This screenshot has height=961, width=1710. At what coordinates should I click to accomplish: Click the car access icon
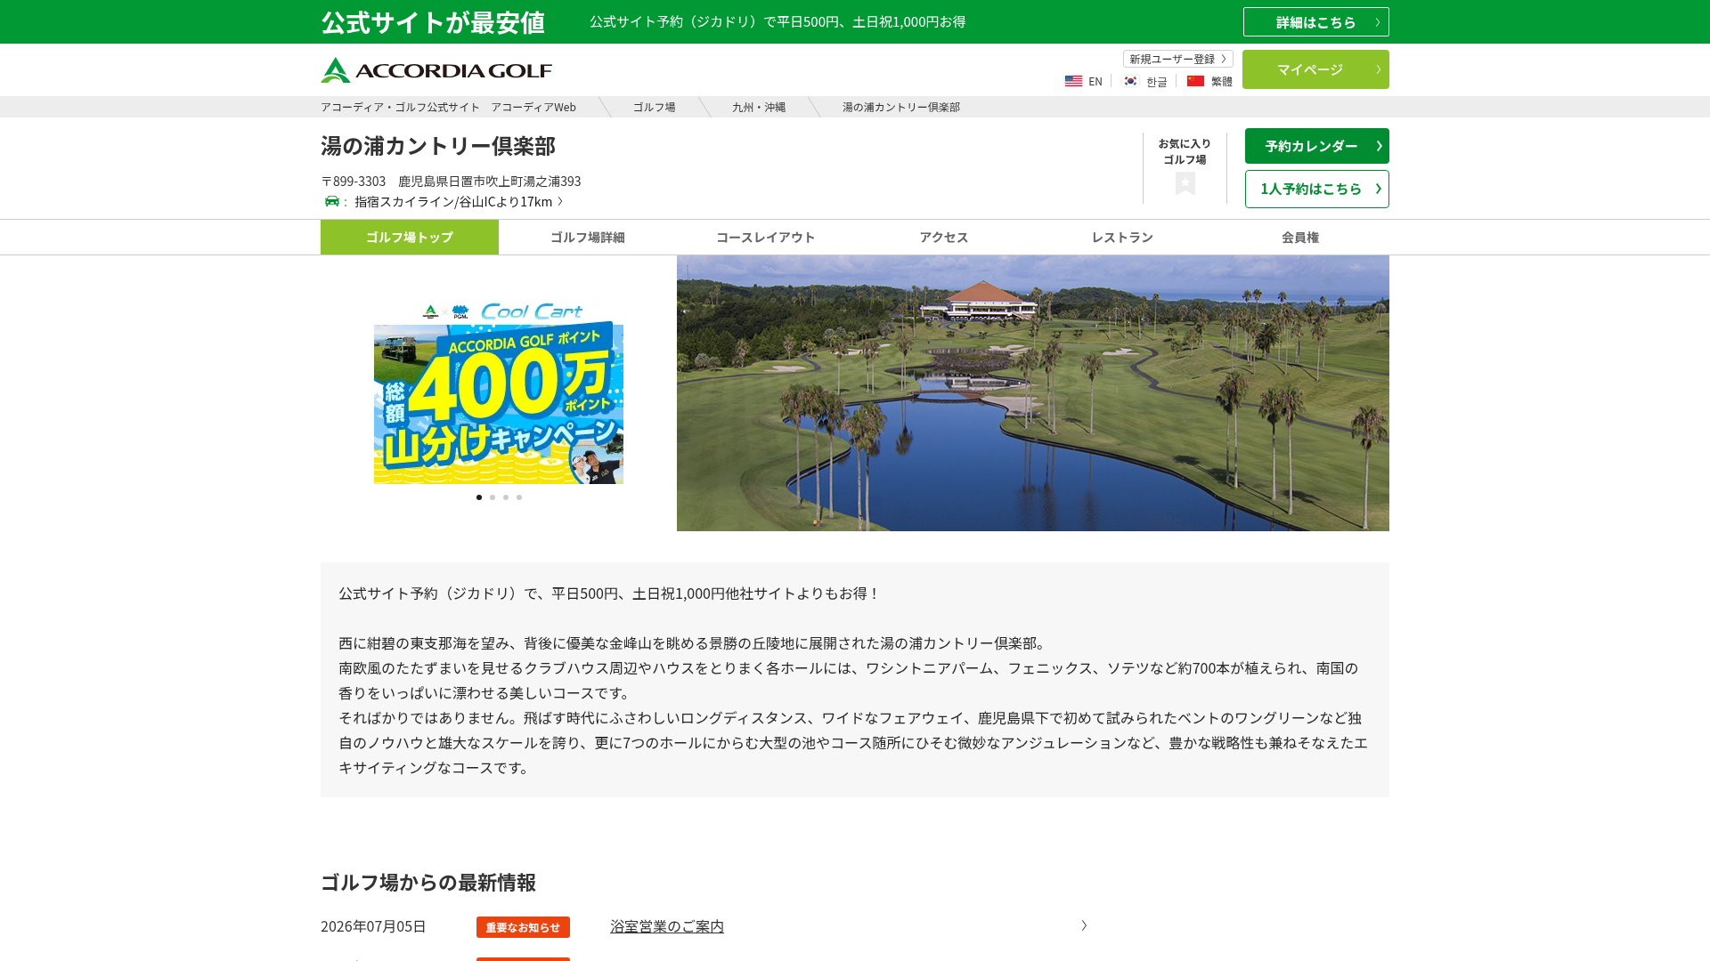(332, 201)
